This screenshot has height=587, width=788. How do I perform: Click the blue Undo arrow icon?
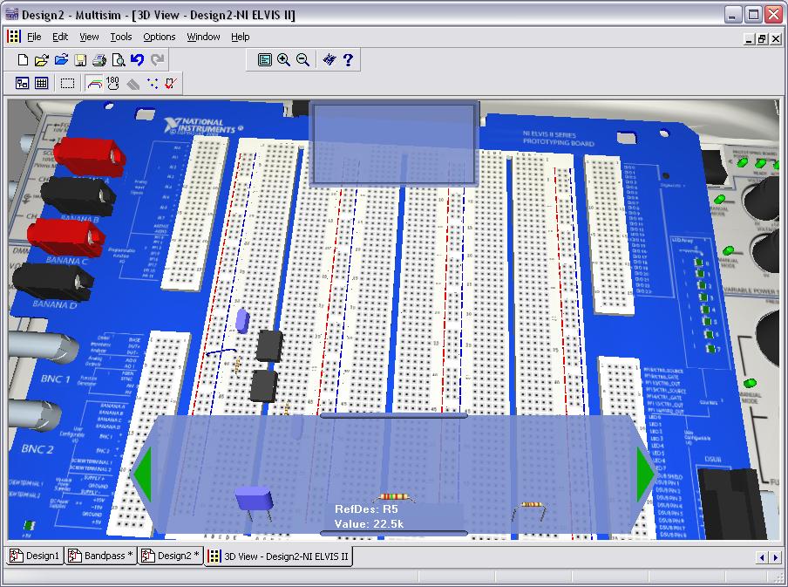coord(138,60)
